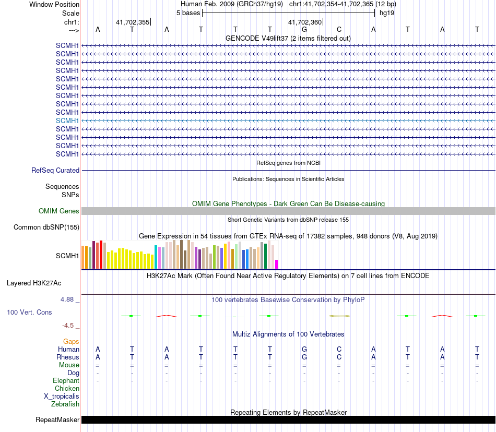Open Repeating Elements by RepeatMasker title
Screen dimensions: 496x432
(x=288, y=412)
